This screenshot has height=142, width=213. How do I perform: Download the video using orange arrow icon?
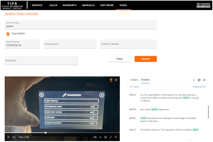[x=111, y=80]
